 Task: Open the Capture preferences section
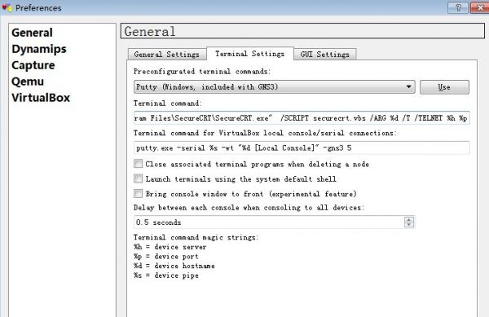click(33, 65)
